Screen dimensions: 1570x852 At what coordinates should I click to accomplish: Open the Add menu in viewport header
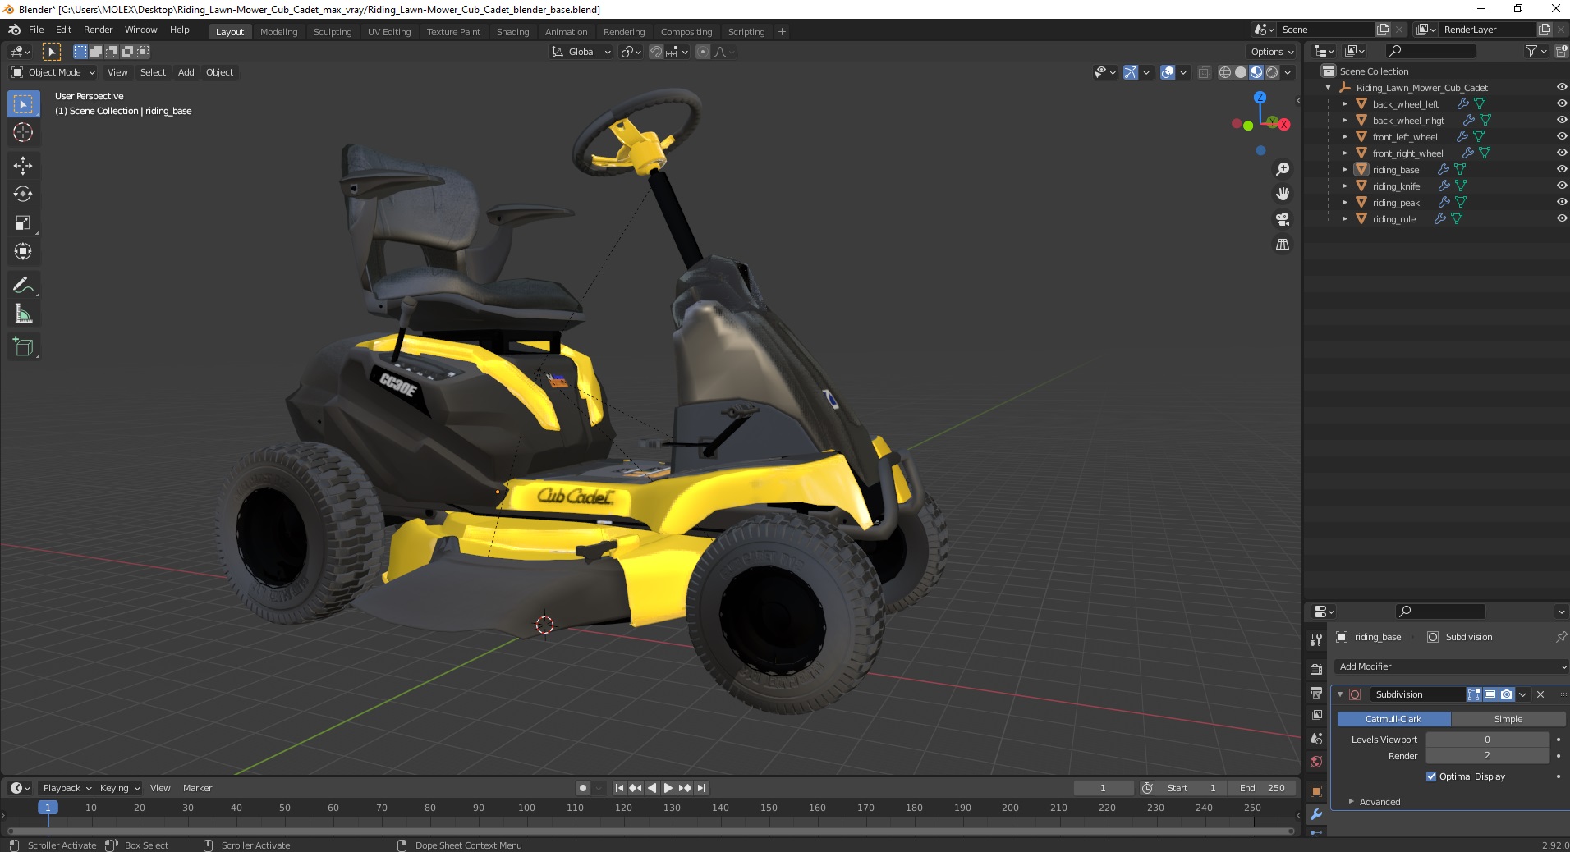click(186, 72)
